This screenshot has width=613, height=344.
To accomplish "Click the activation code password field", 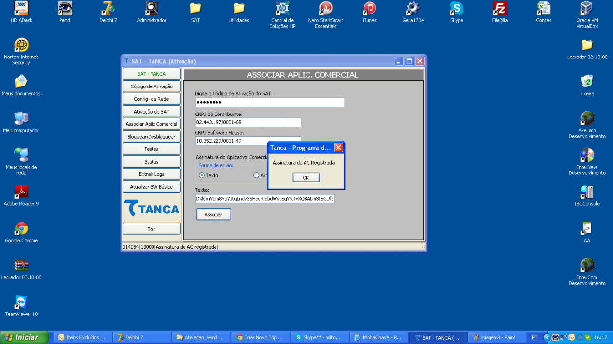I will tap(270, 102).
